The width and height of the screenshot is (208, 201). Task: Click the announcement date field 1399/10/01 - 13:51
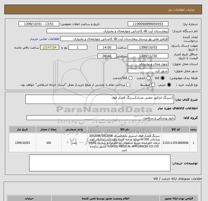[39, 24]
